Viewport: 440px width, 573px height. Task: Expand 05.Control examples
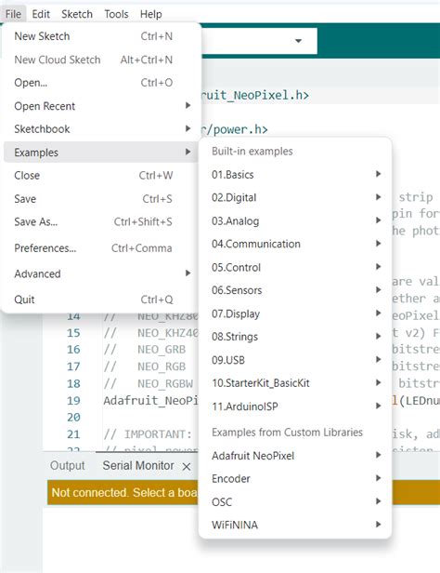coord(295,267)
